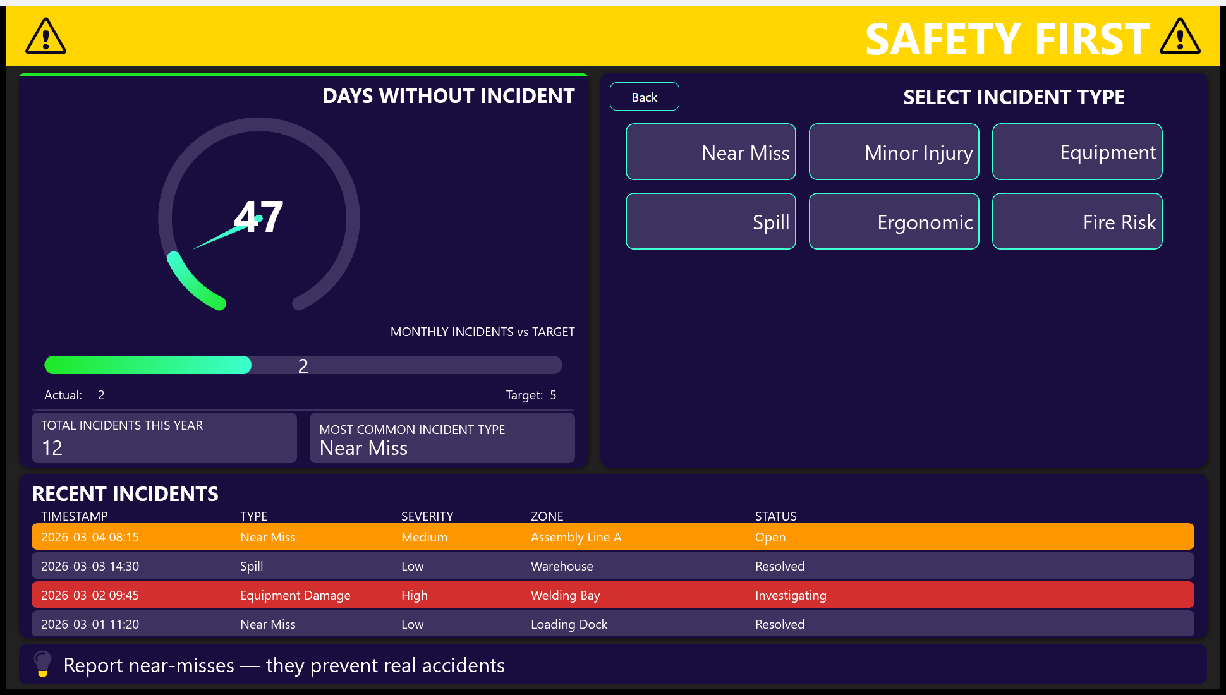Click the monthly incidents progress bar
This screenshot has width=1226, height=695.
coord(303,365)
